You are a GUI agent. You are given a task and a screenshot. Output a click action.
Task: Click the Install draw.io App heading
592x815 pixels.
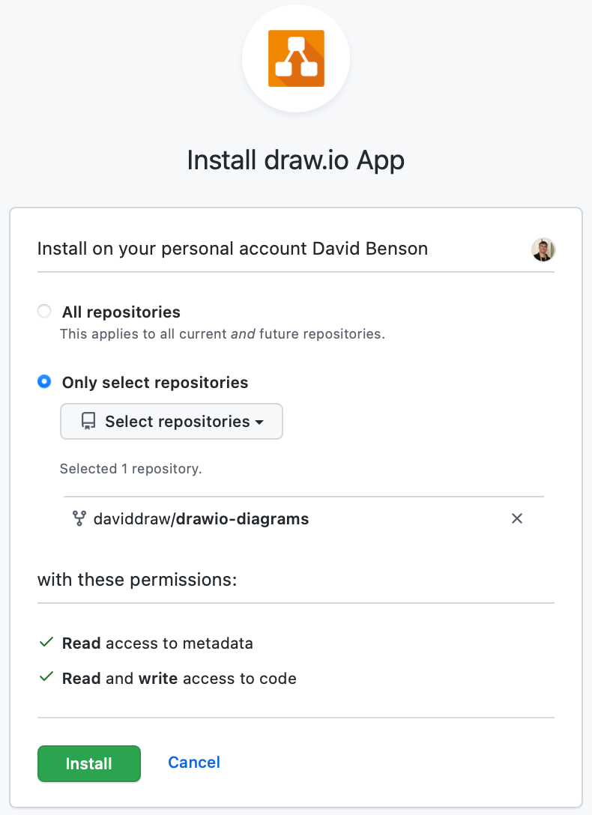point(296,160)
